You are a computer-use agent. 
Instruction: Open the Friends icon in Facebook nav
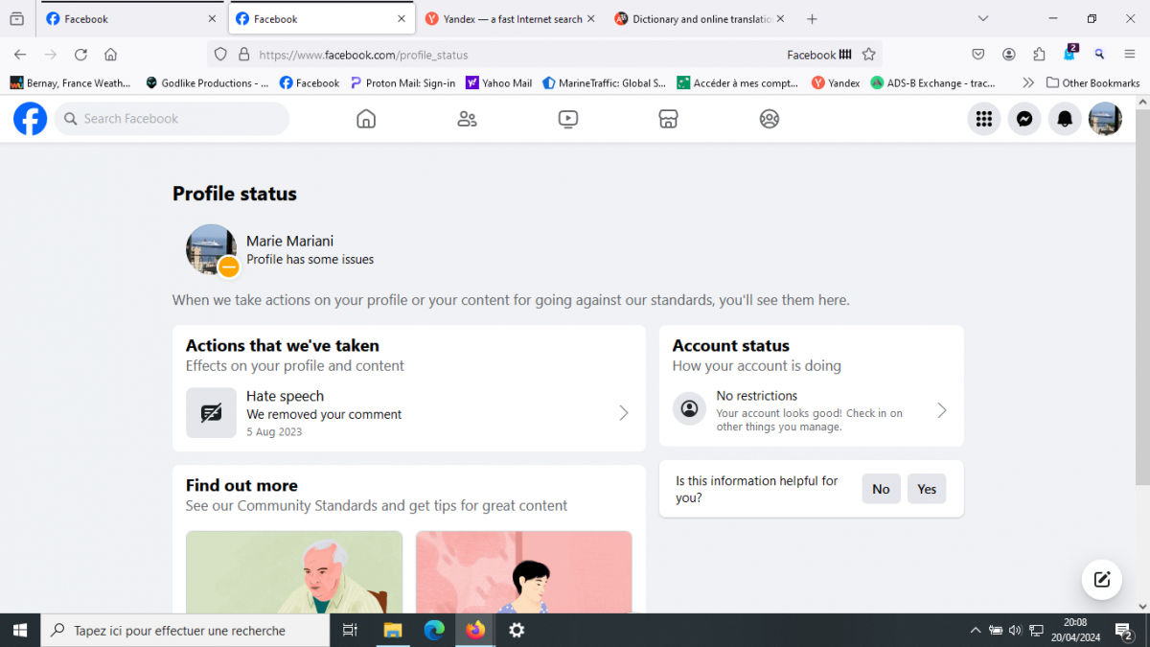click(467, 119)
